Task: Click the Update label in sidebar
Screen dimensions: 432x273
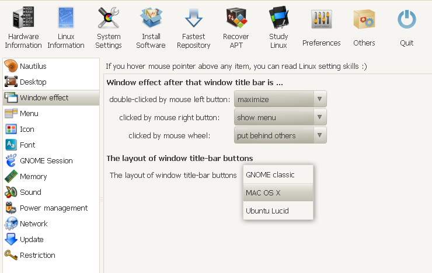Action: pos(32,240)
